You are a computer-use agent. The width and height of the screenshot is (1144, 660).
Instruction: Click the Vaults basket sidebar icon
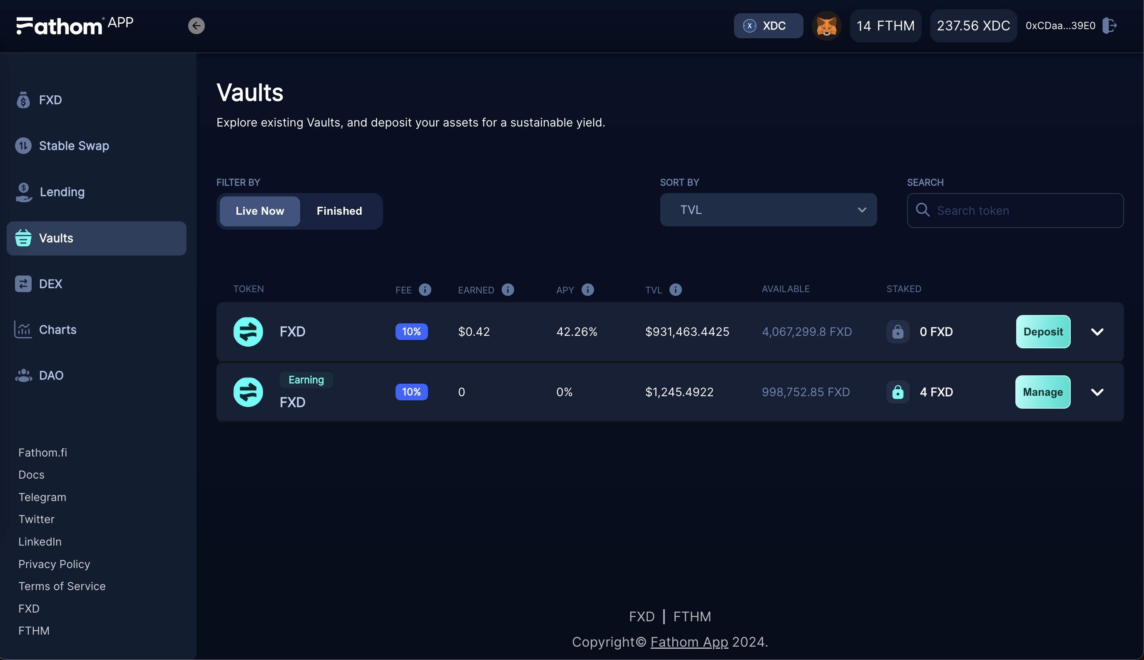[23, 238]
